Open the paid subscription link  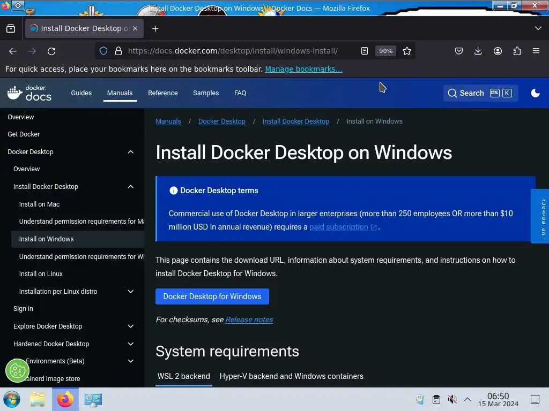[x=339, y=227]
